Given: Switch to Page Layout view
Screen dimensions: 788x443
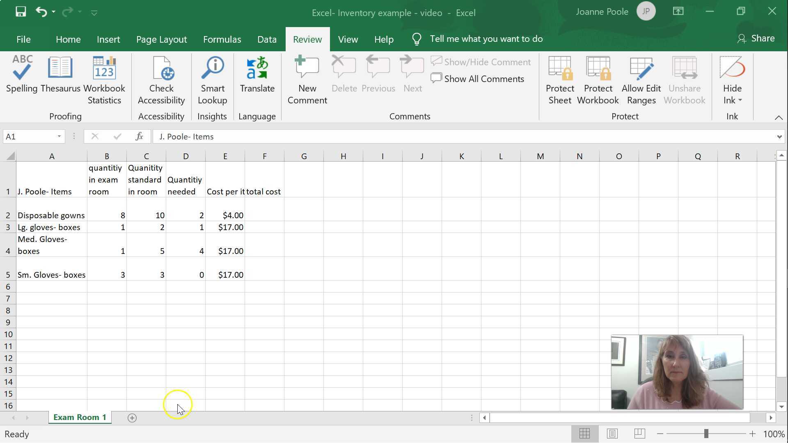Looking at the screenshot, I should pyautogui.click(x=613, y=433).
